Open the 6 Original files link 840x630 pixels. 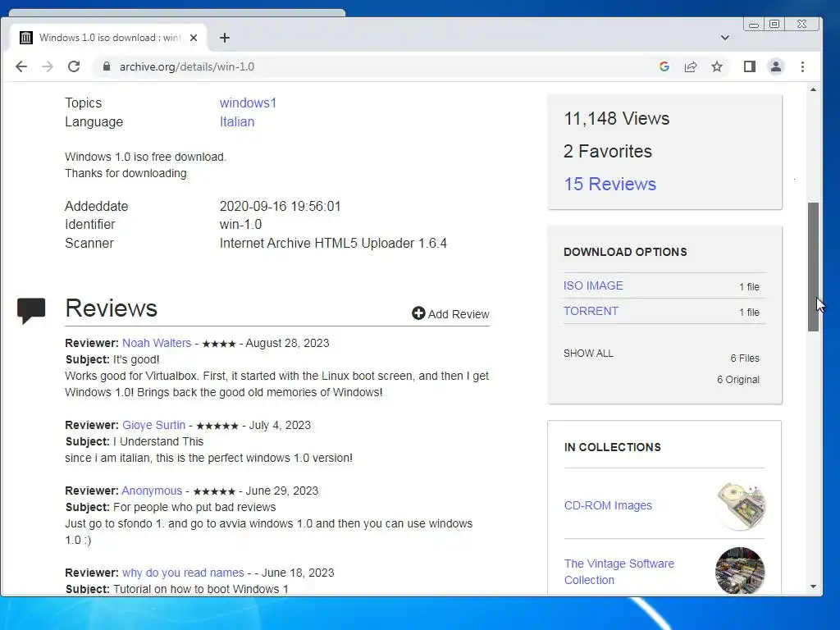coord(738,379)
